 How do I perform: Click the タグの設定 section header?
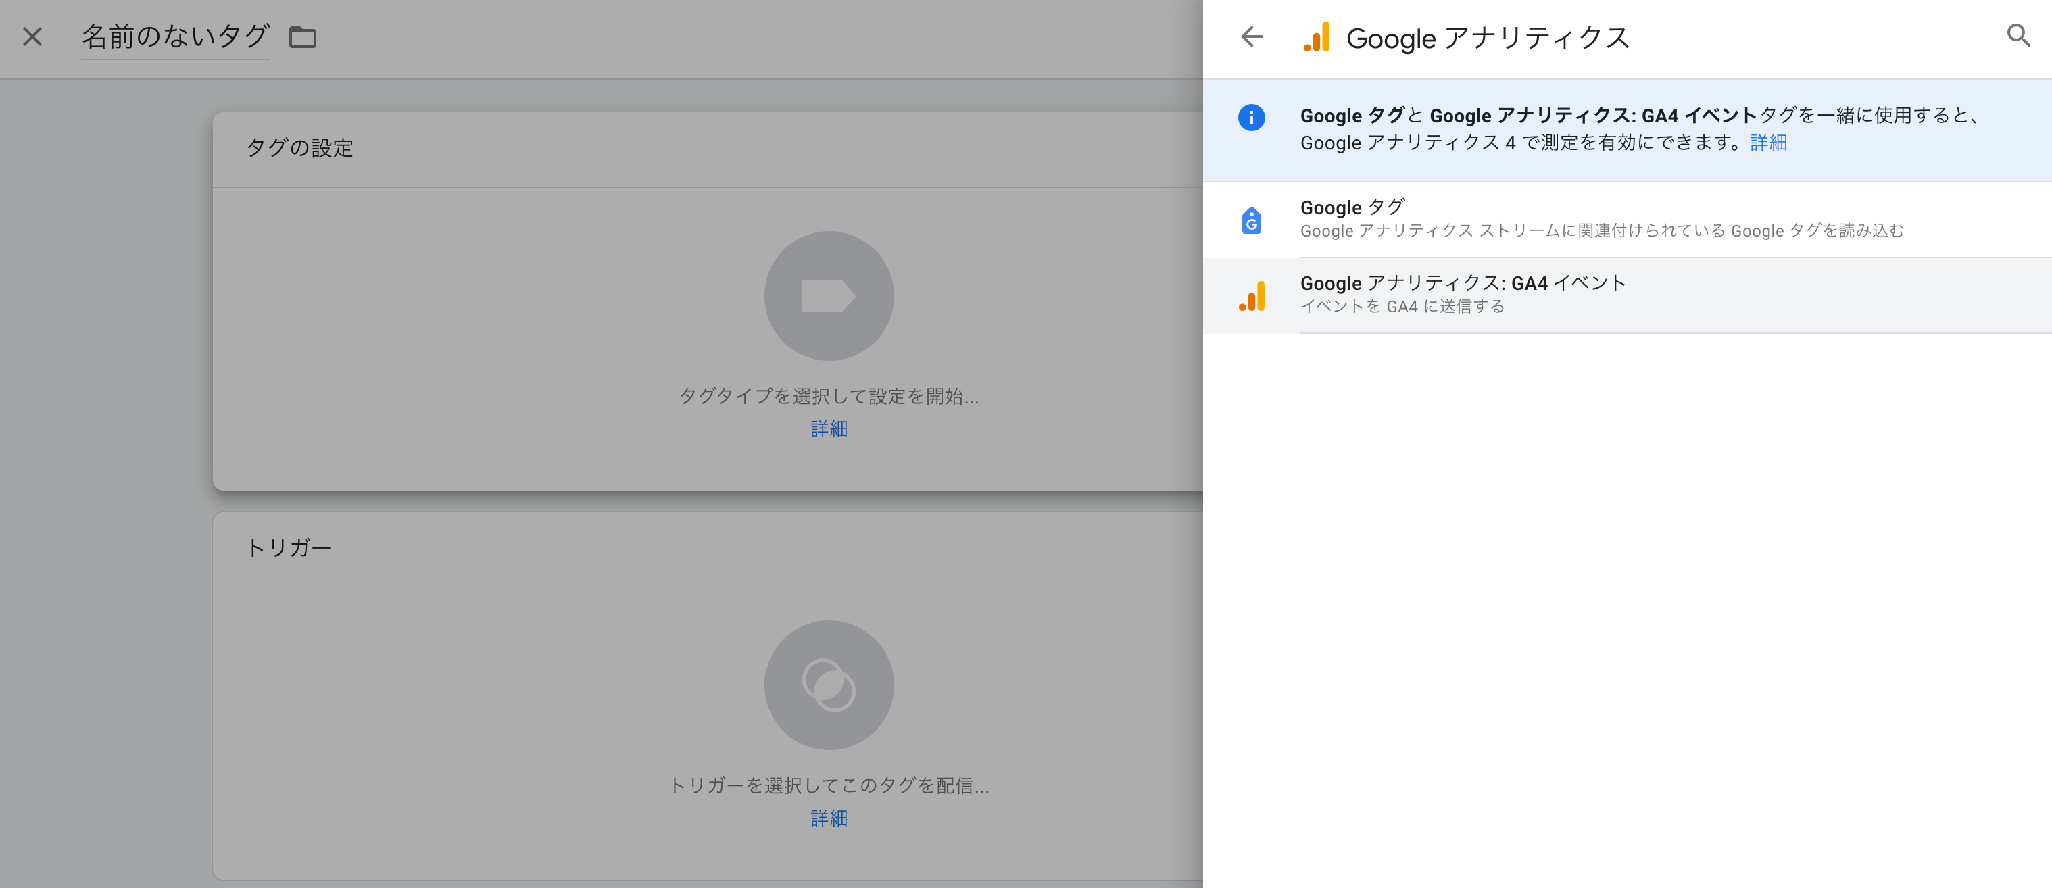click(x=299, y=148)
